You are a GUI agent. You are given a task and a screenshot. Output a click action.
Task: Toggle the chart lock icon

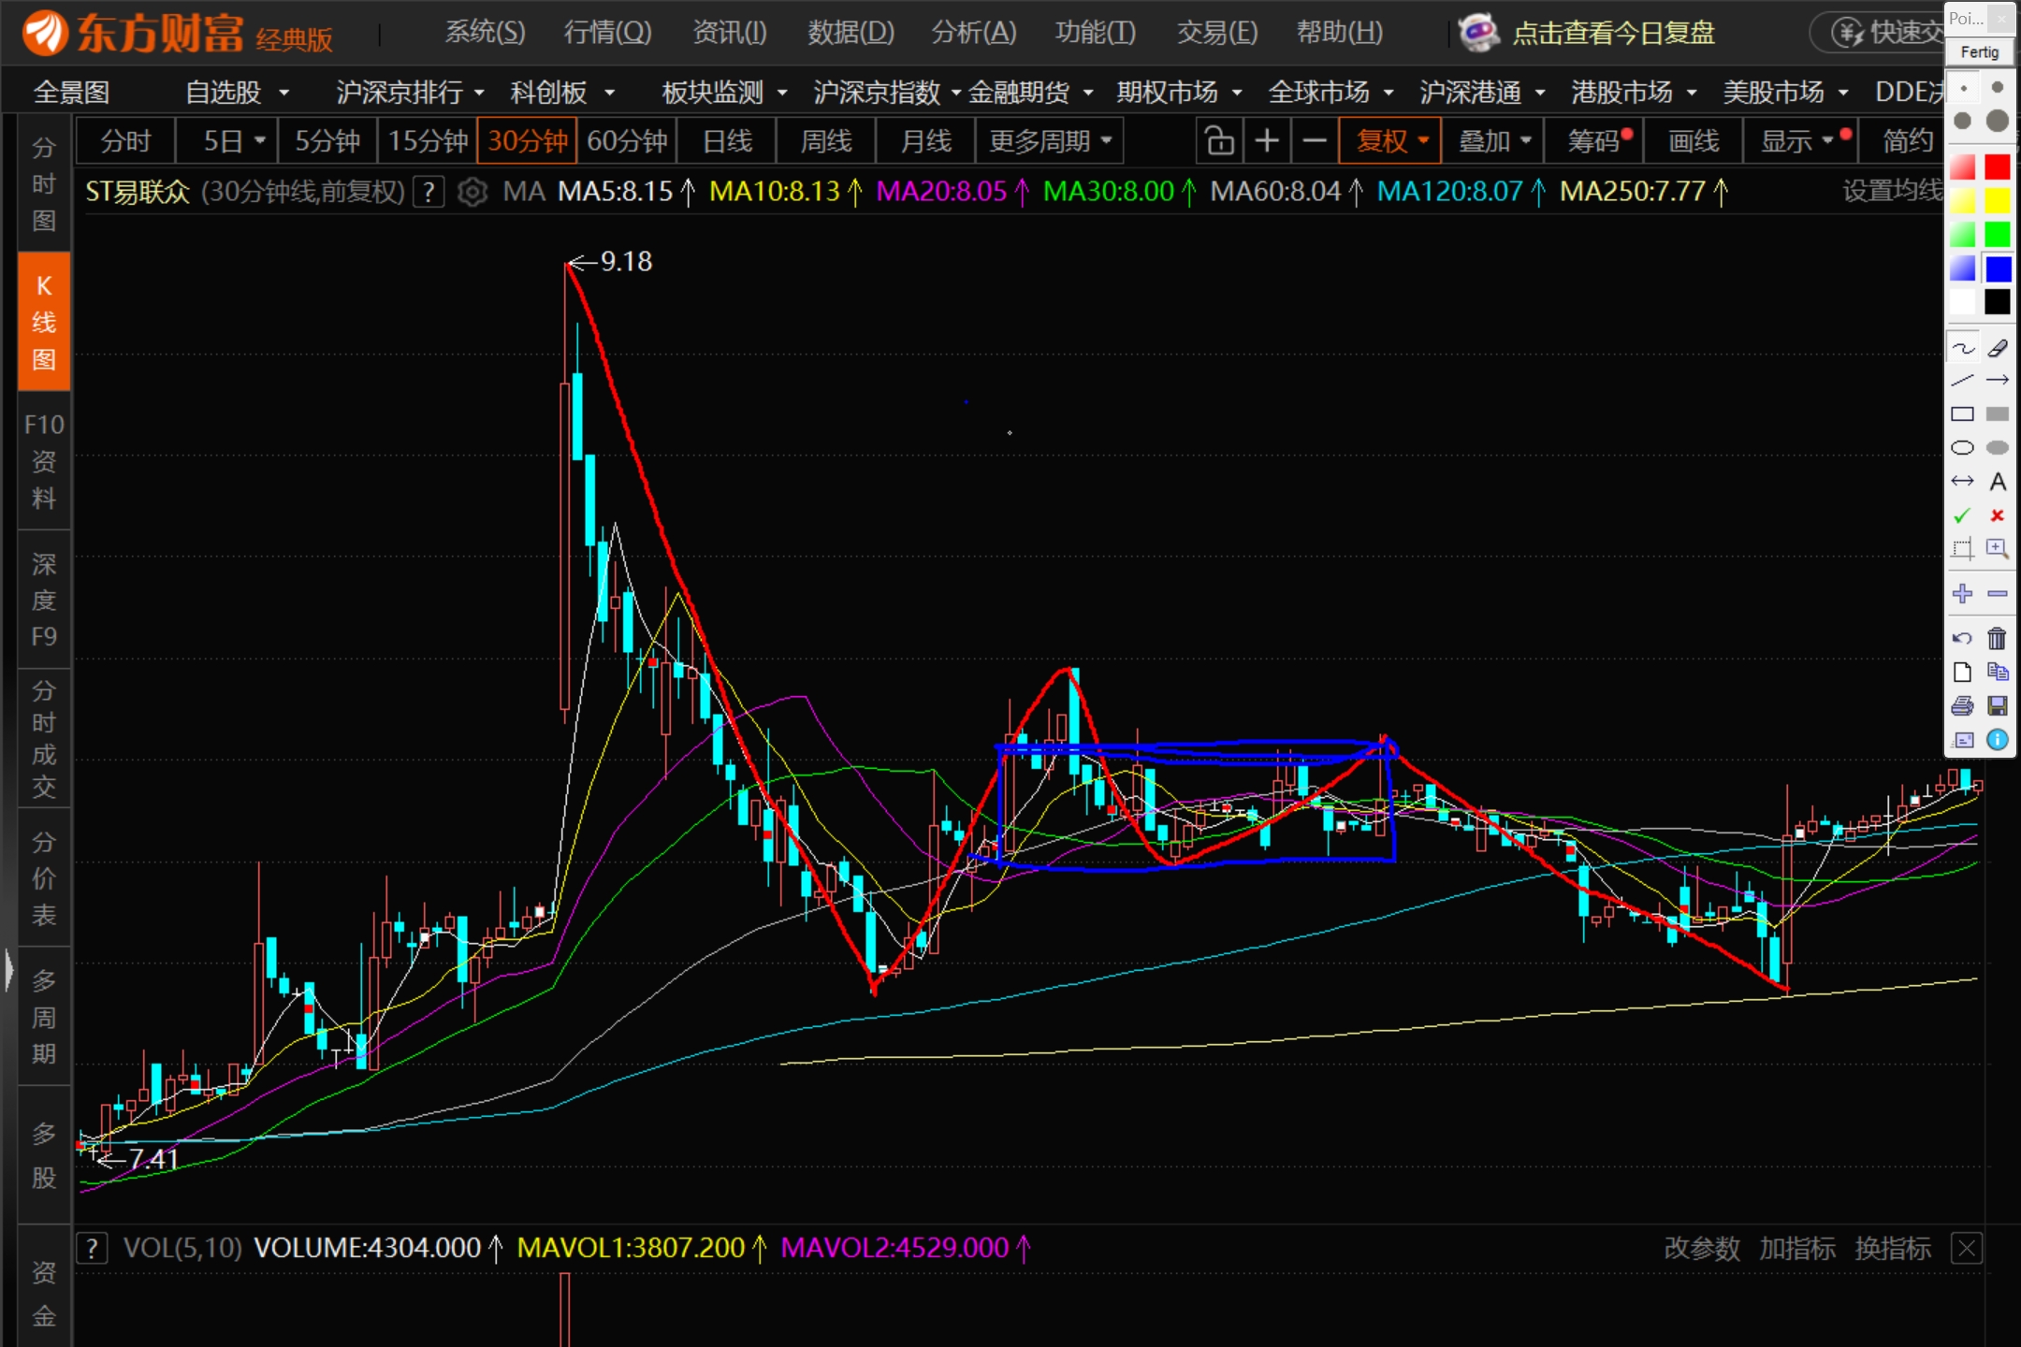[x=1219, y=141]
